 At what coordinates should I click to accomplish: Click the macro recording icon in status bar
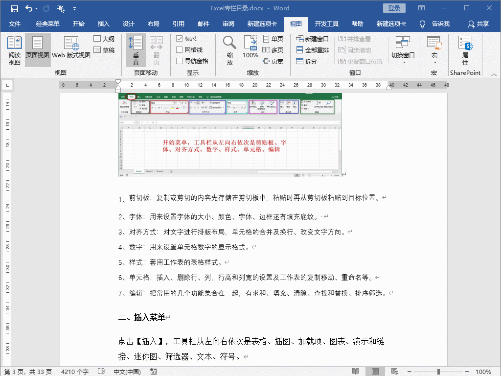(x=154, y=372)
